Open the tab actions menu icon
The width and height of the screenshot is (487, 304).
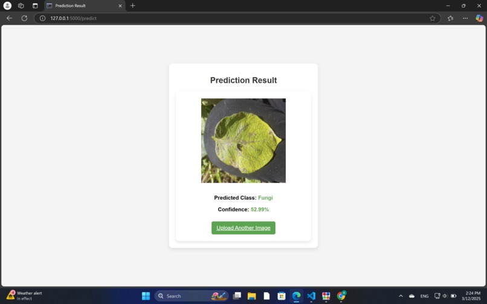point(35,5)
